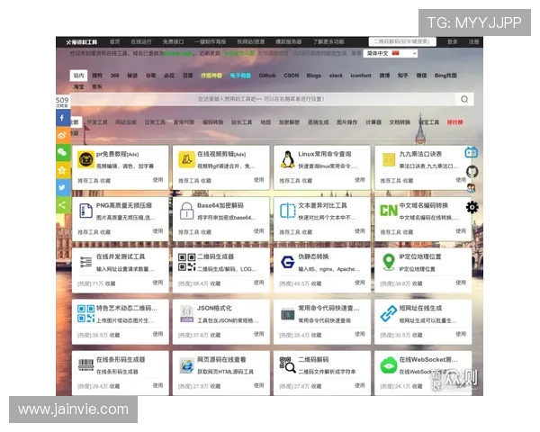This screenshot has width=540, height=432.
Task: Select the iconfont search tab
Action: click(361, 76)
